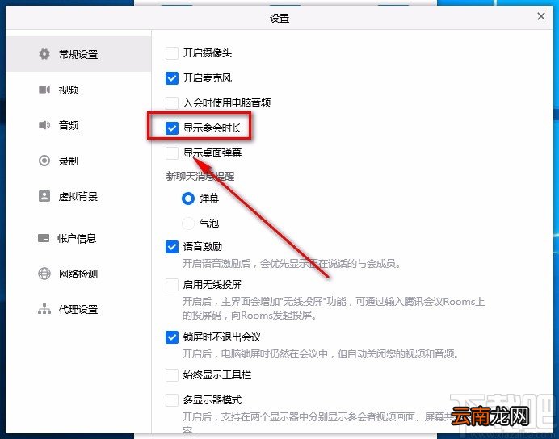Close the 设置 dialog with the X
Image resolution: width=559 pixels, height=439 pixels.
point(540,16)
